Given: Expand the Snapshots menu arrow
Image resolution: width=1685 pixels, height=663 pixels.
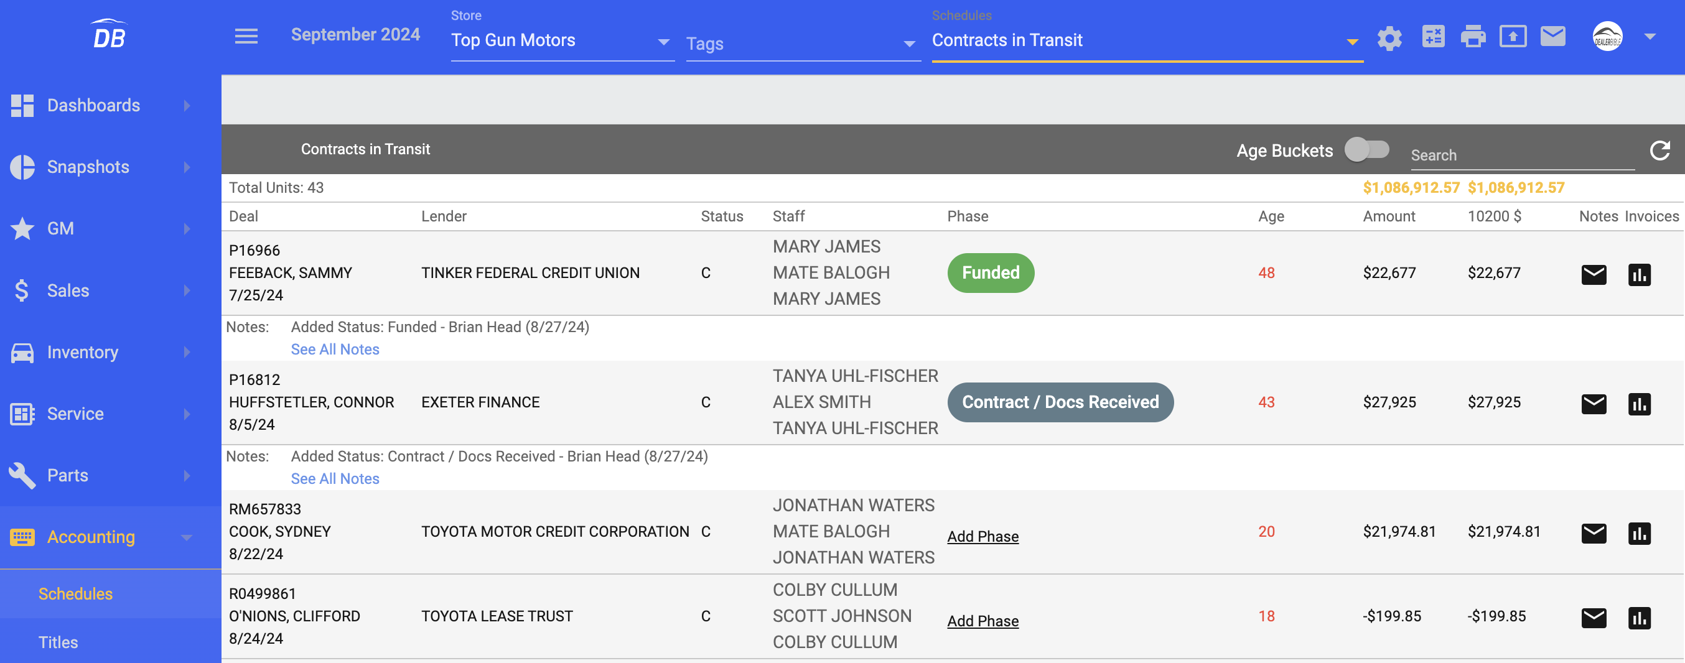Looking at the screenshot, I should click(187, 167).
